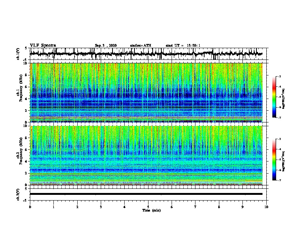This screenshot has height=232, width=300.
Task: Click time axis tick label "4"
Action: [125, 207]
